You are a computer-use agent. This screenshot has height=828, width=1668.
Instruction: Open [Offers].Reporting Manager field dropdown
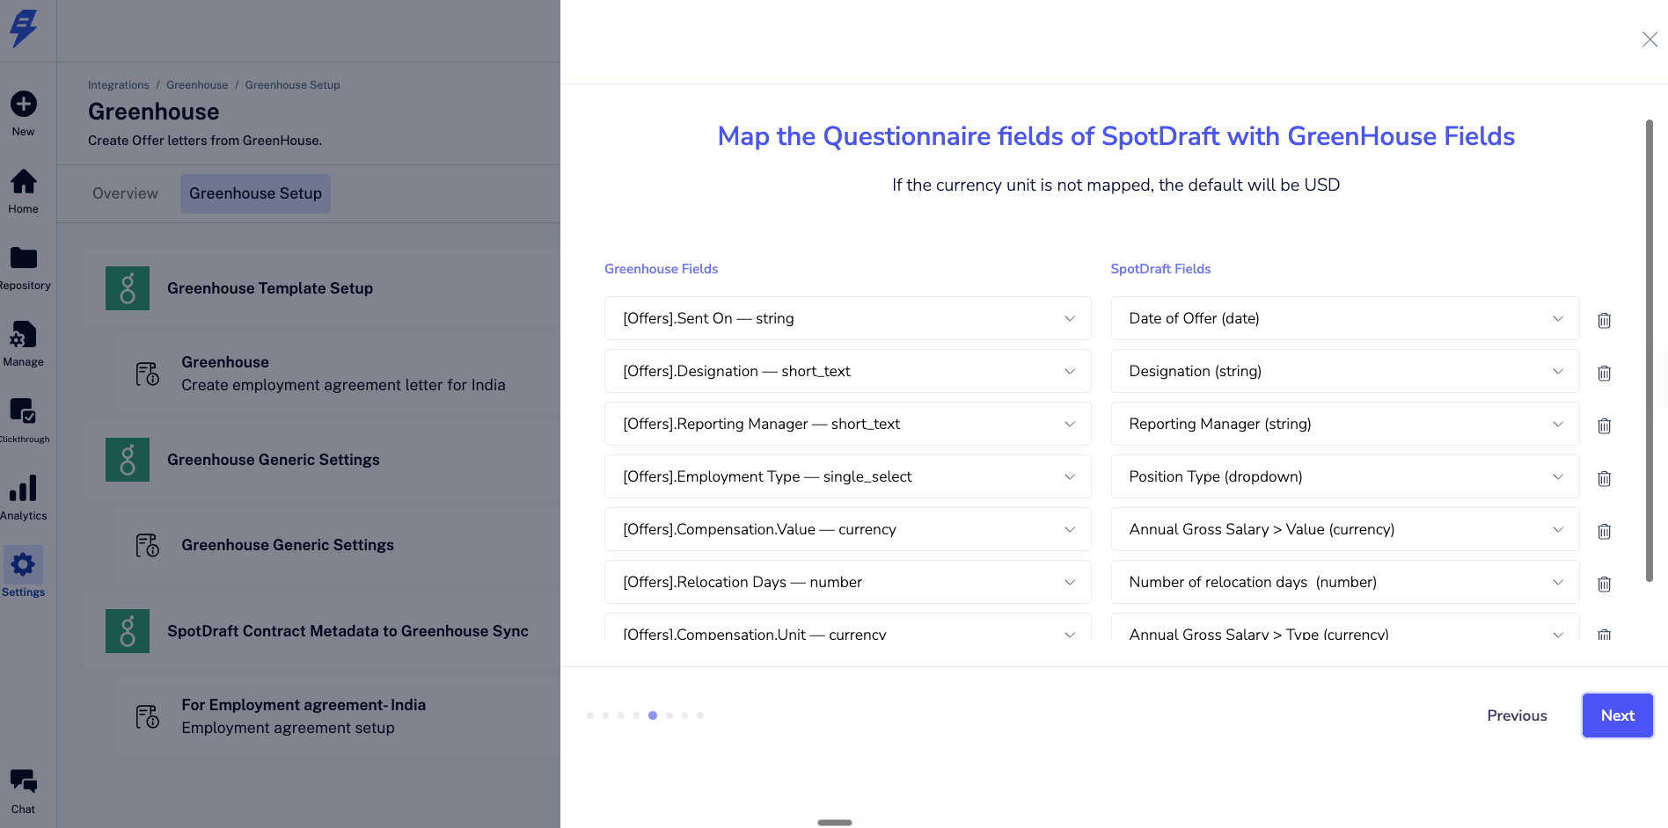tap(847, 424)
